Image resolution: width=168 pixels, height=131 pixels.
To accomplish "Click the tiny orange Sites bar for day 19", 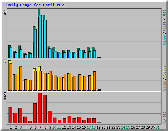I will point(99,90).
